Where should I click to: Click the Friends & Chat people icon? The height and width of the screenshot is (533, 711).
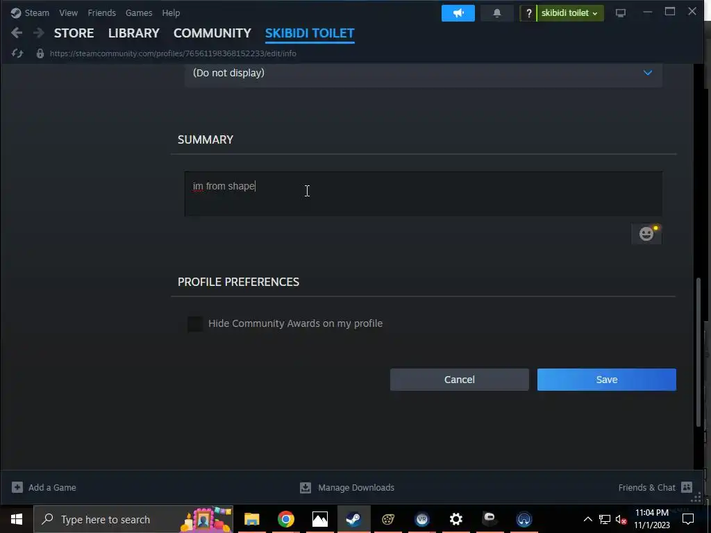coord(687,487)
